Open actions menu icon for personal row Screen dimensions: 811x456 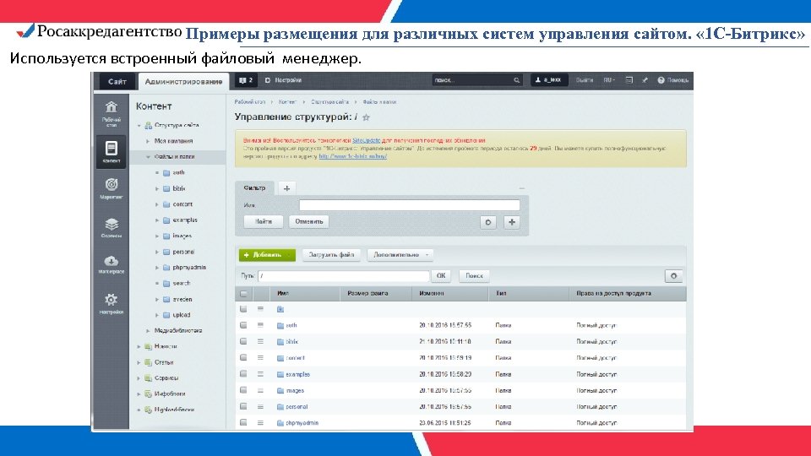(x=261, y=407)
